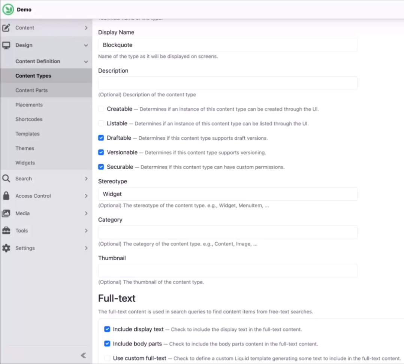404x364 pixels.
Task: Click the Thumbnail field label
Action: point(112,258)
